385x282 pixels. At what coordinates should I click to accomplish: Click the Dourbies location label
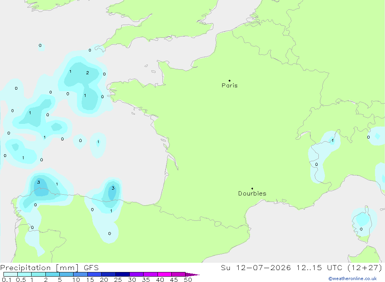coord(252,194)
